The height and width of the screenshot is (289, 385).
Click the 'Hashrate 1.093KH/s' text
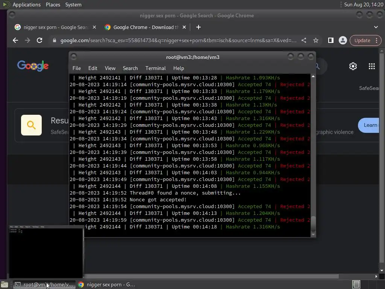pos(253,78)
